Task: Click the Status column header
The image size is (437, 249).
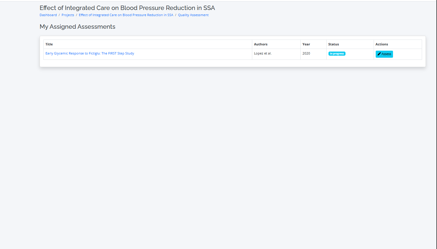Action: point(333,44)
